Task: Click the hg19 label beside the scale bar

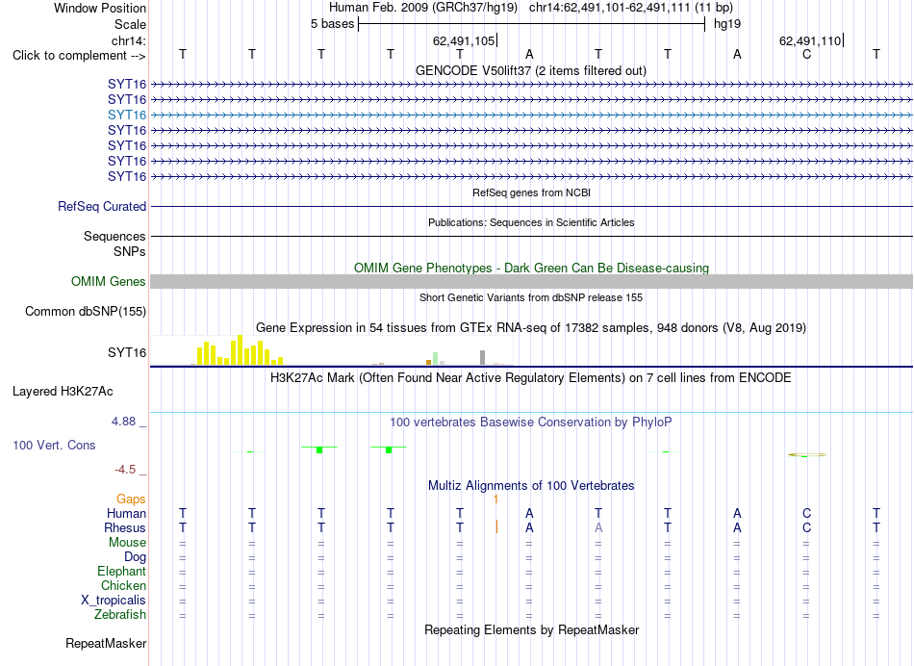Action: click(727, 24)
